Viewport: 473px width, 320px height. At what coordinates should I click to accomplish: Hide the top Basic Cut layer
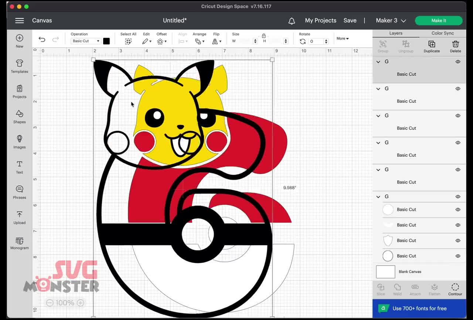[457, 62]
